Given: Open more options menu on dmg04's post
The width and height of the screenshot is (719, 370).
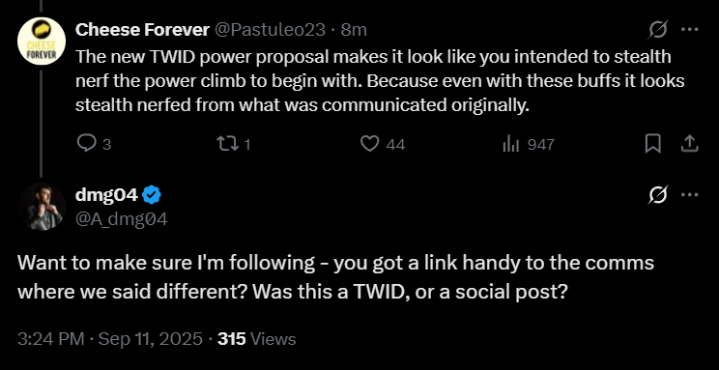Looking at the screenshot, I should point(690,195).
